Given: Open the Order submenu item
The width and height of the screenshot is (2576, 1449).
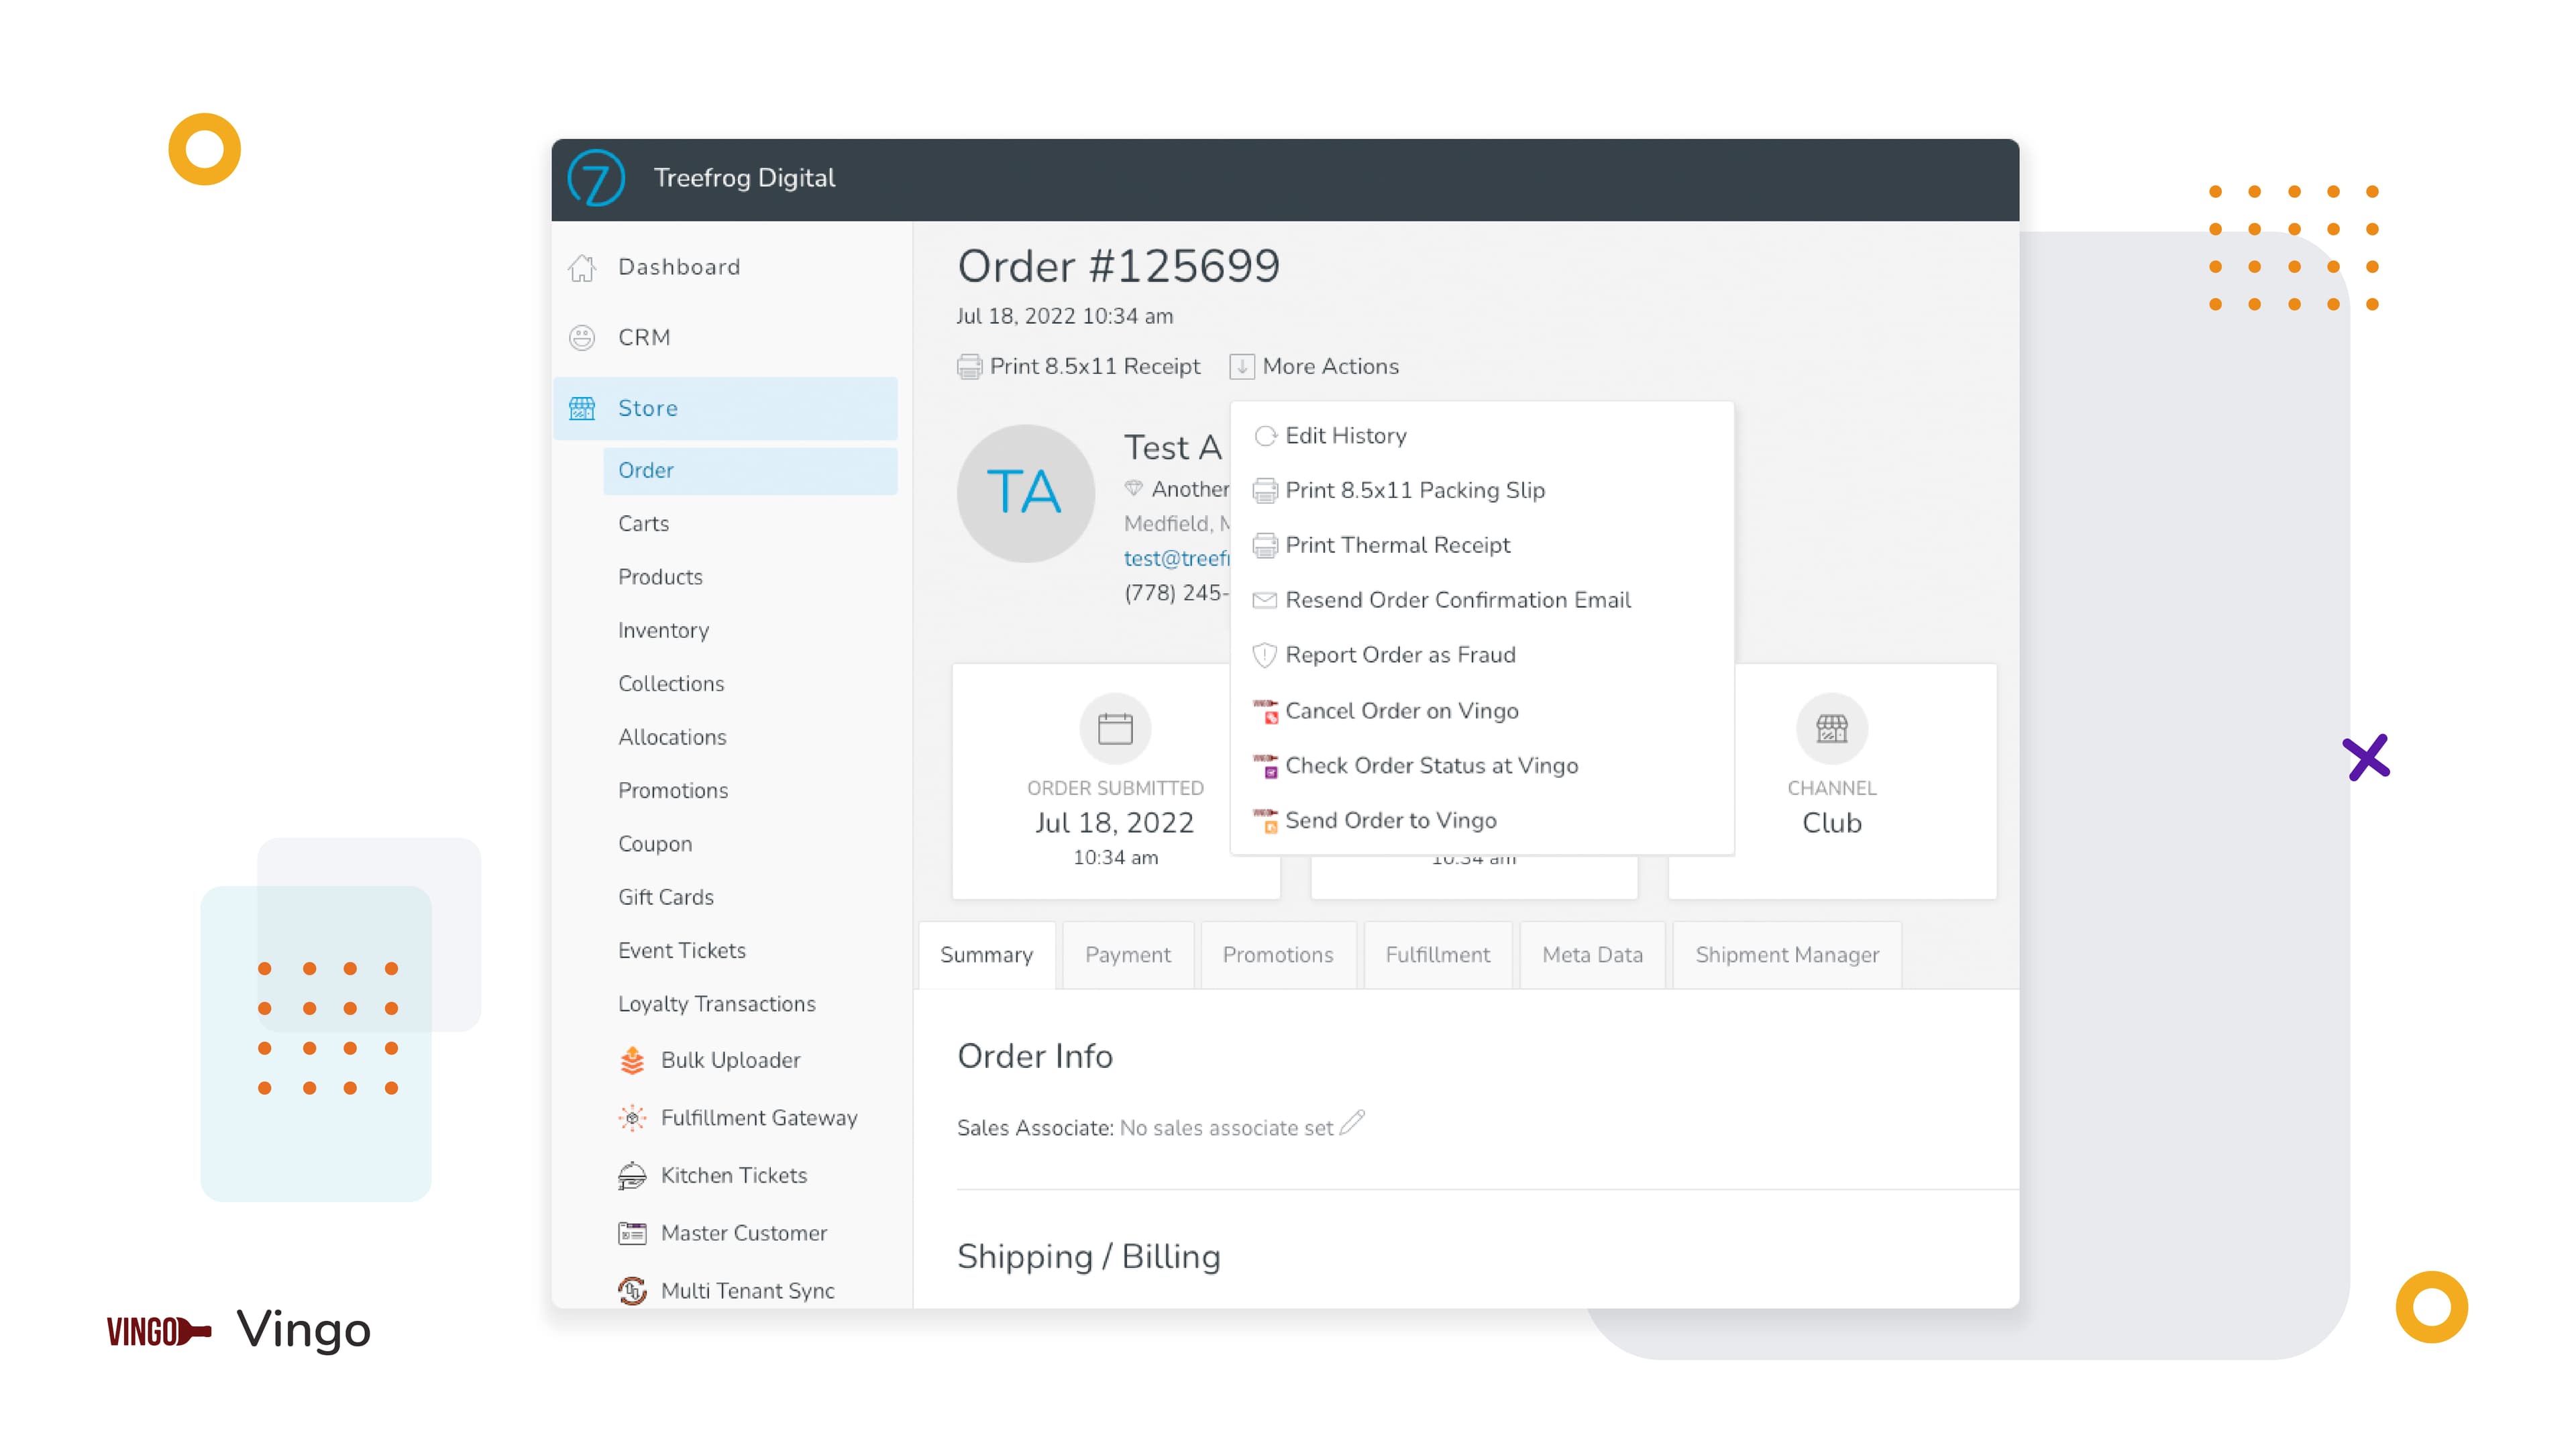Looking at the screenshot, I should [750, 471].
